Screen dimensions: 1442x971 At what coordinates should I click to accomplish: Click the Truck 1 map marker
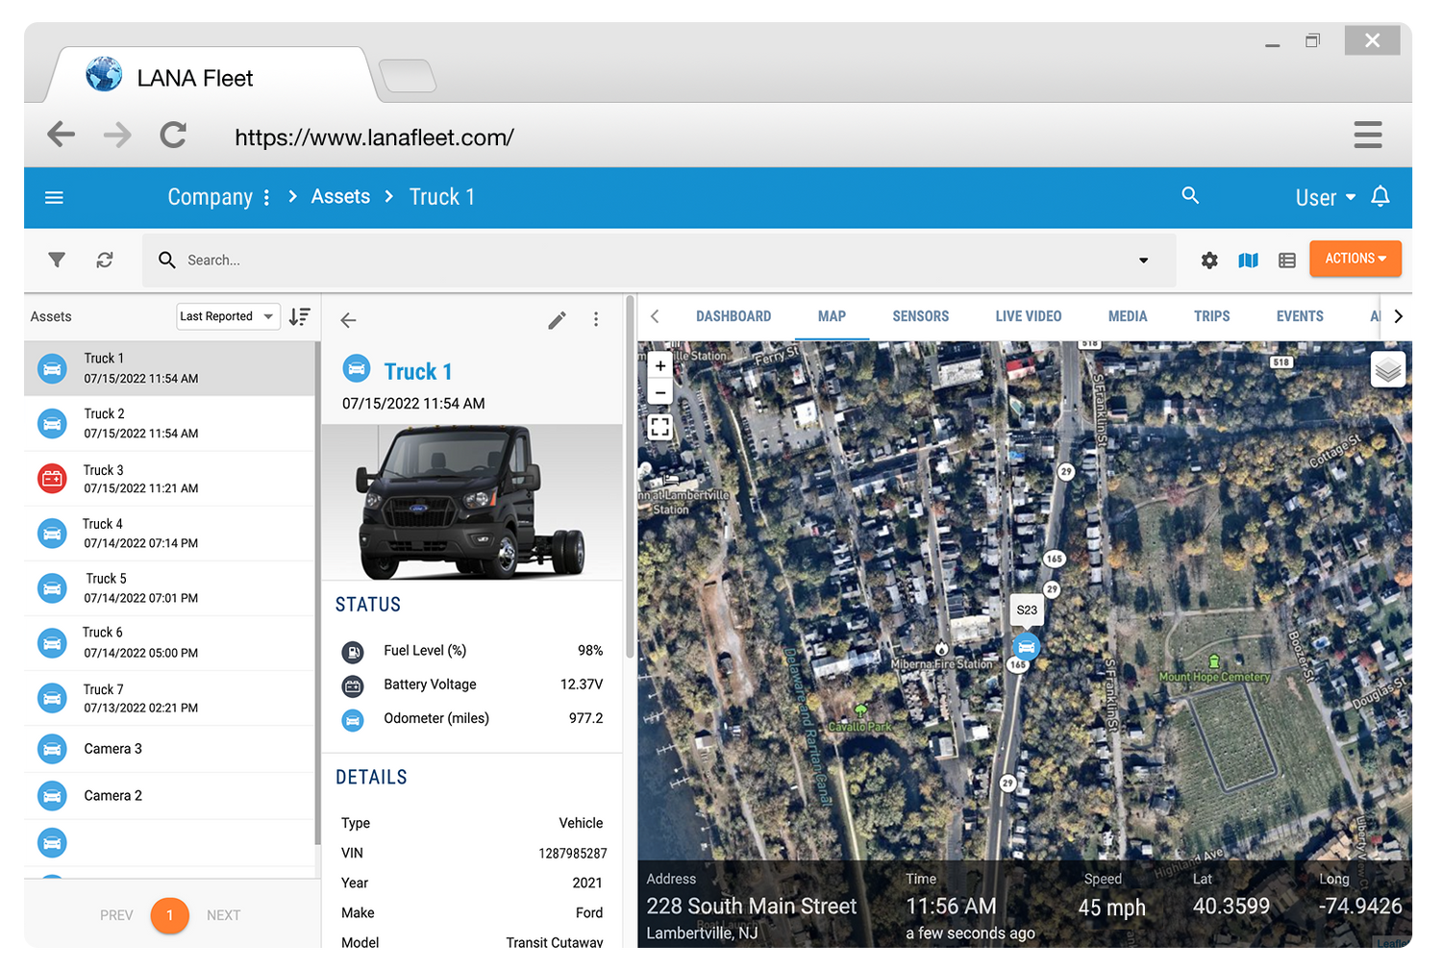(1026, 645)
